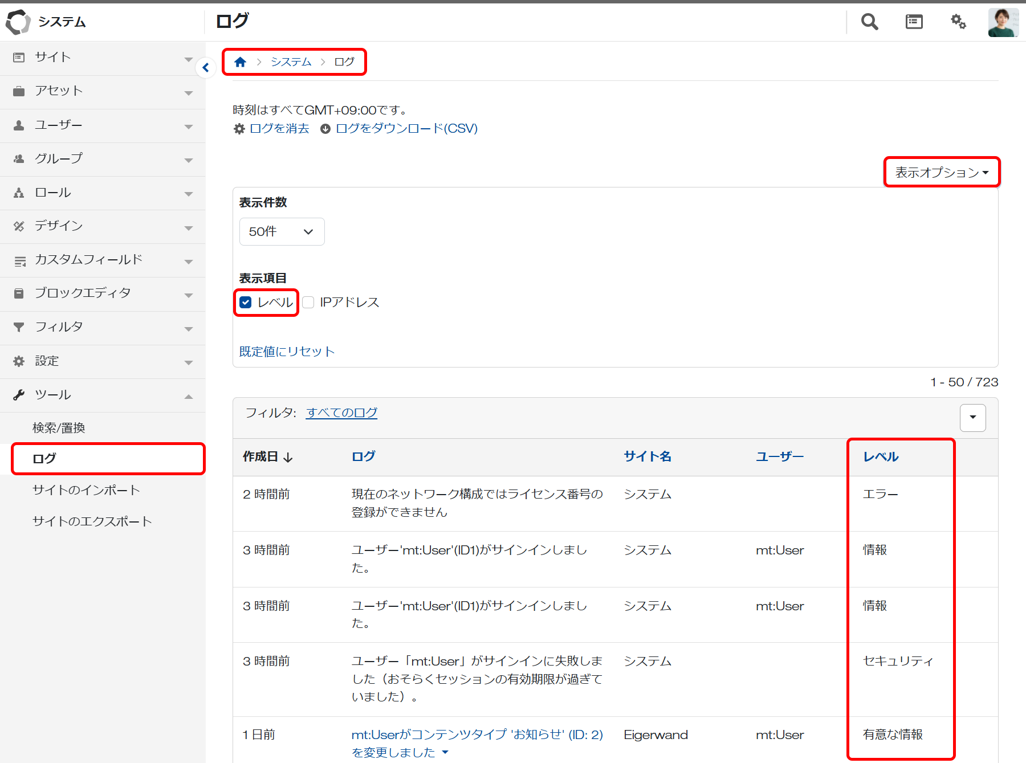
Task: Click the ツール wrench icon
Action: (19, 395)
